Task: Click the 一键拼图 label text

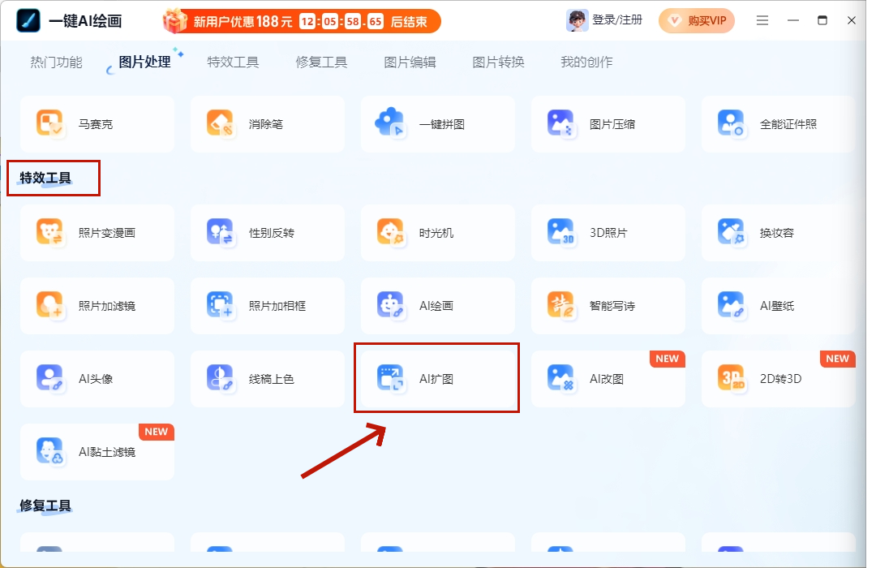Action: click(442, 124)
